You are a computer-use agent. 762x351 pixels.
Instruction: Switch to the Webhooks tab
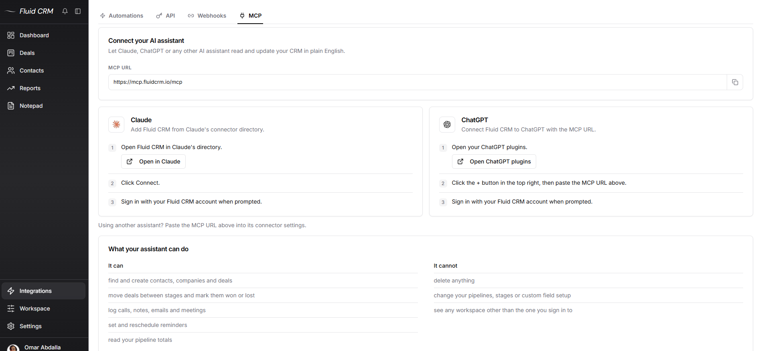[x=207, y=16]
